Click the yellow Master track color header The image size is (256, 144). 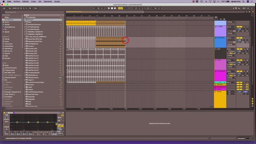[x=220, y=99]
